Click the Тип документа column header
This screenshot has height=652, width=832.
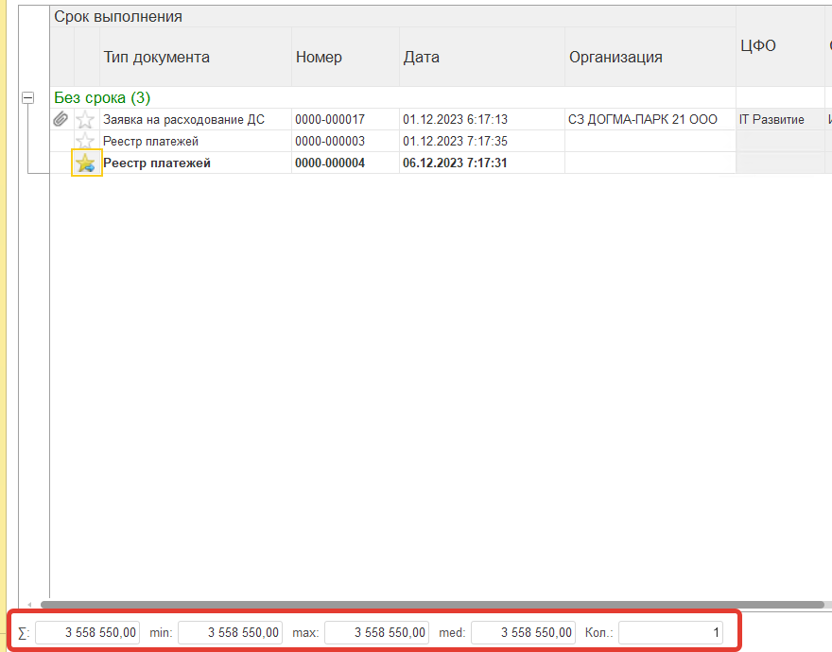156,57
